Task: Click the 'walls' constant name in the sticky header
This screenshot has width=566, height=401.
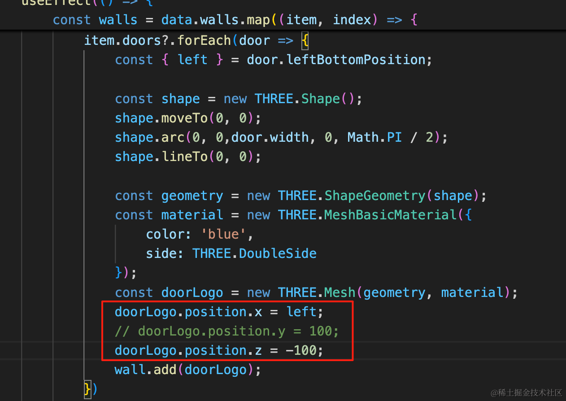Action: click(118, 20)
